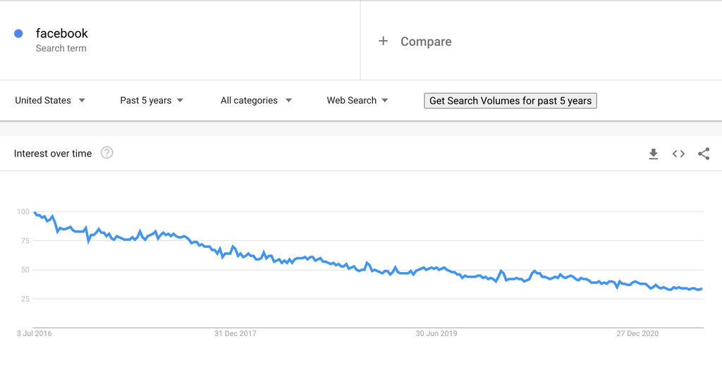Click the blue facebook term color dot

[18, 33]
